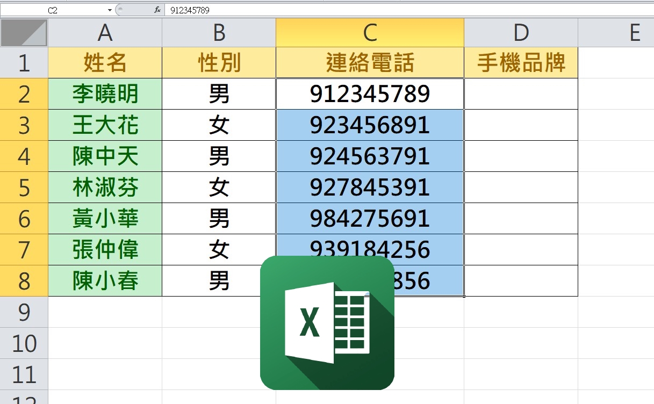Click the 女 cell in 張仲偉's row

219,250
